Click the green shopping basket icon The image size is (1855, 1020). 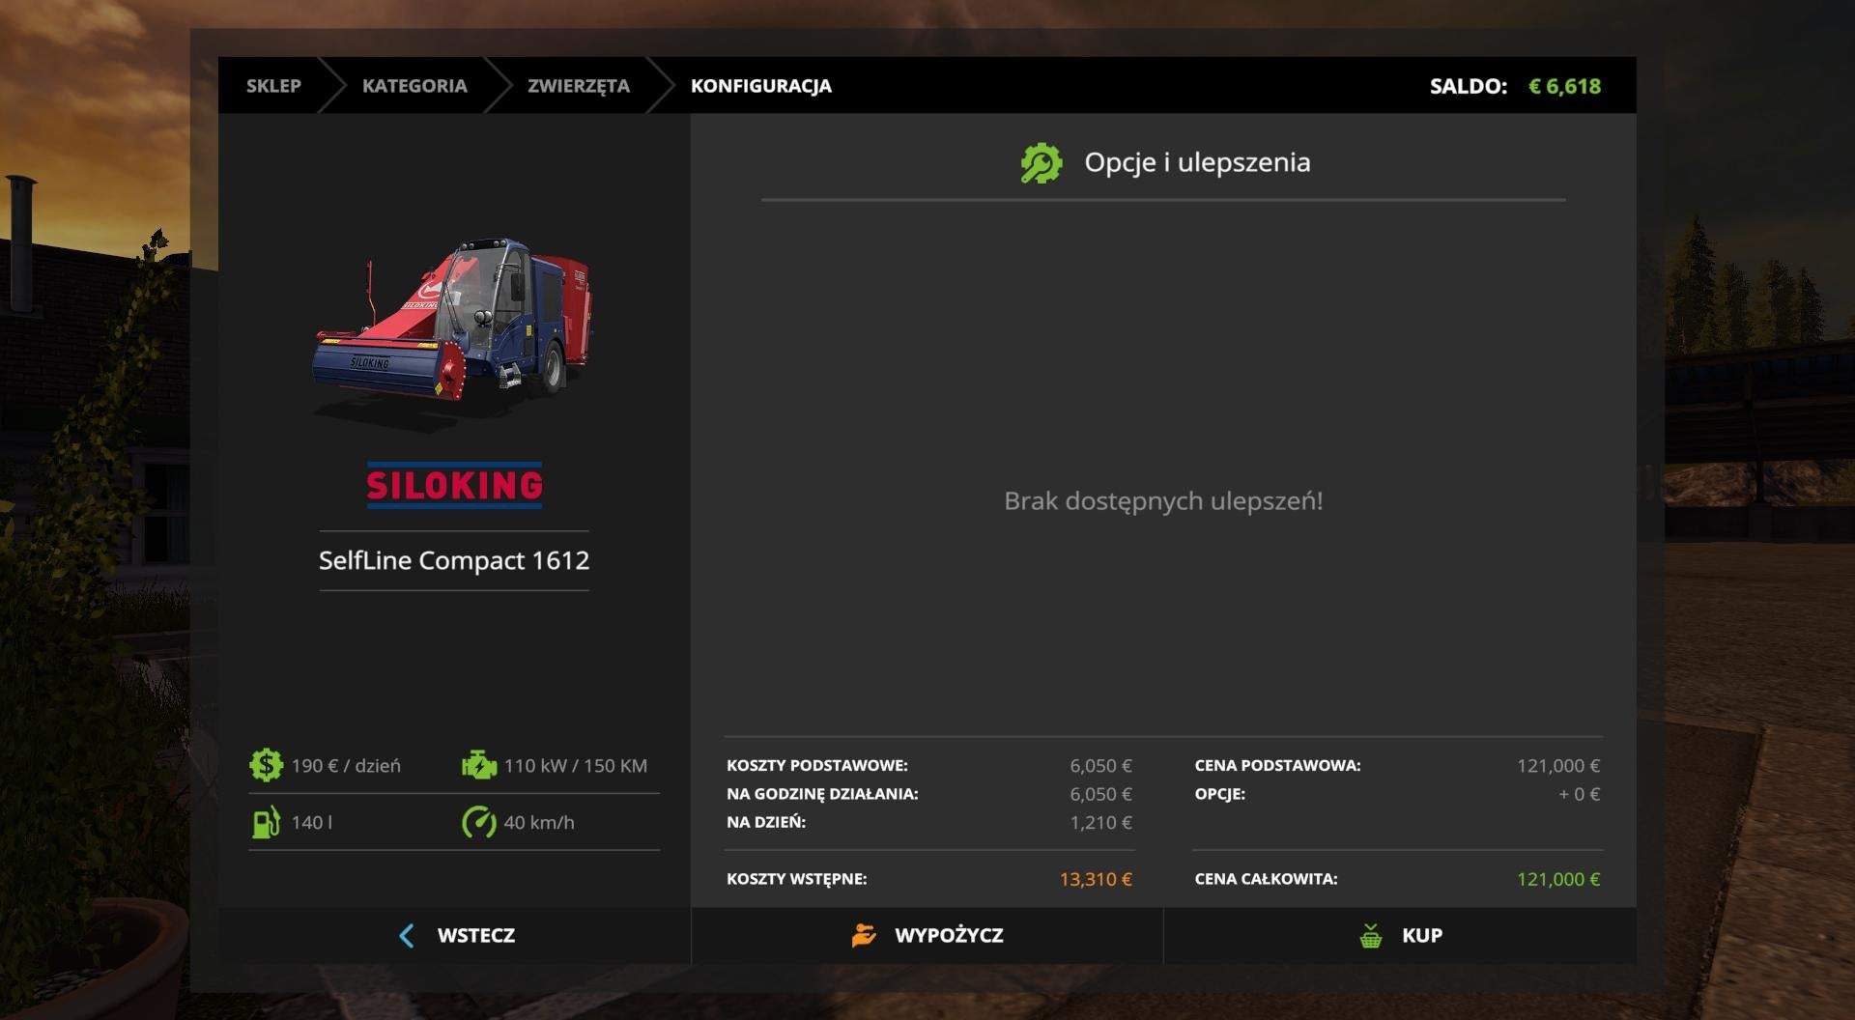coord(1370,935)
